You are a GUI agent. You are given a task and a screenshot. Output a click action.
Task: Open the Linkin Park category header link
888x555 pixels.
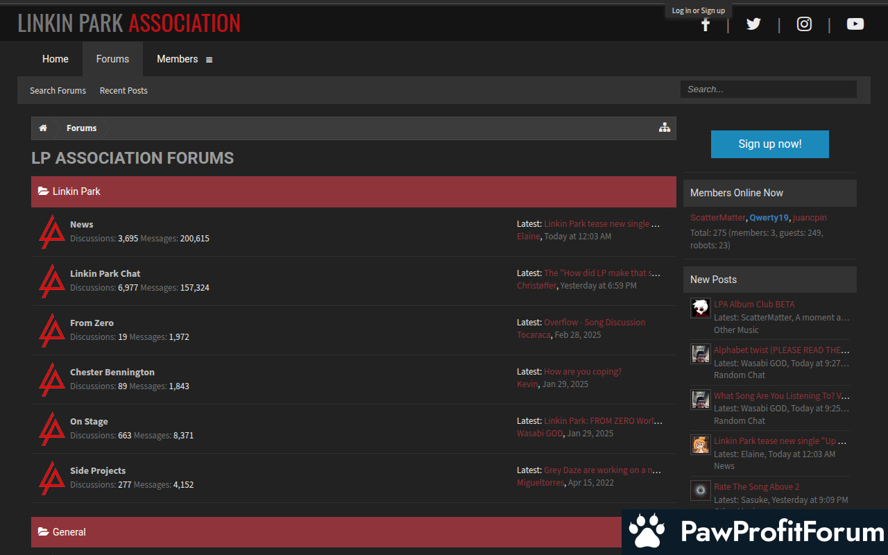76,191
